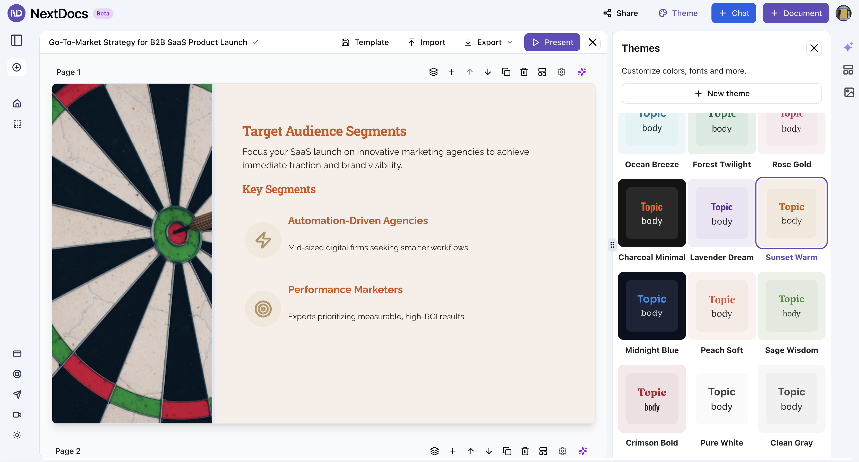Move Page 2 up with arrow icon
The height and width of the screenshot is (462, 859).
pos(471,451)
